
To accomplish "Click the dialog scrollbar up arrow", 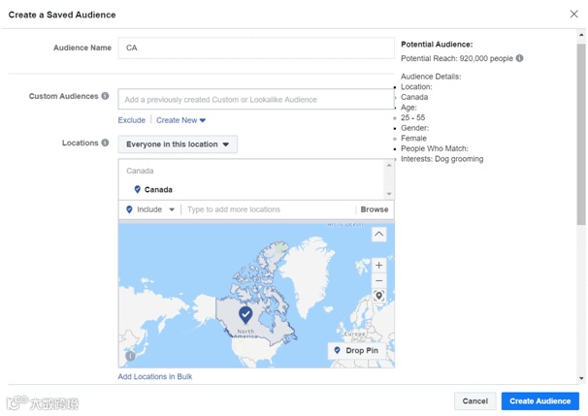I will (x=581, y=35).
